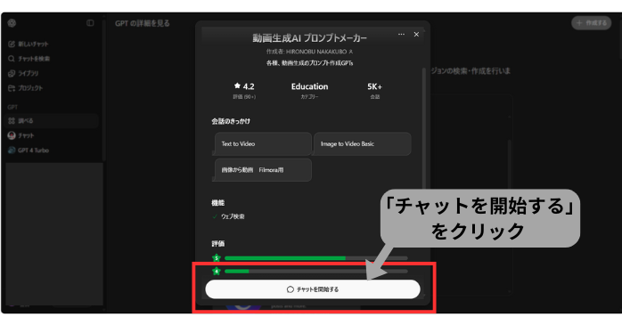Click the + 作成する button

tap(591, 23)
